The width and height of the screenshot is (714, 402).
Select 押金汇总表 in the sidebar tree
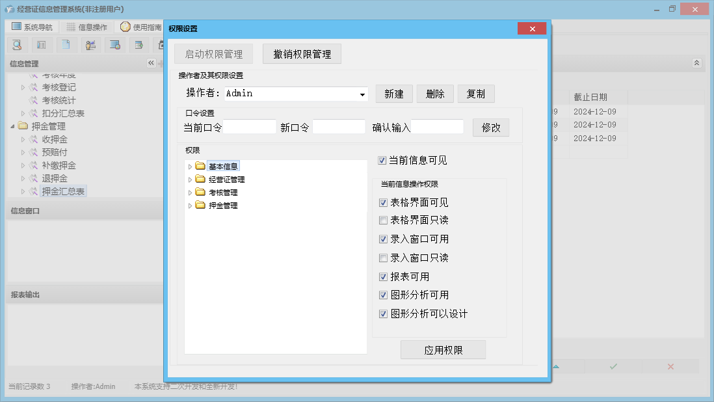point(63,192)
